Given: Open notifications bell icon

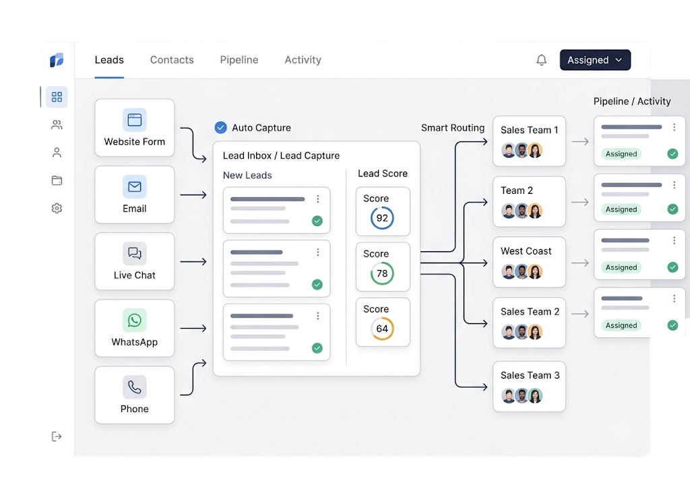Looking at the screenshot, I should point(541,60).
